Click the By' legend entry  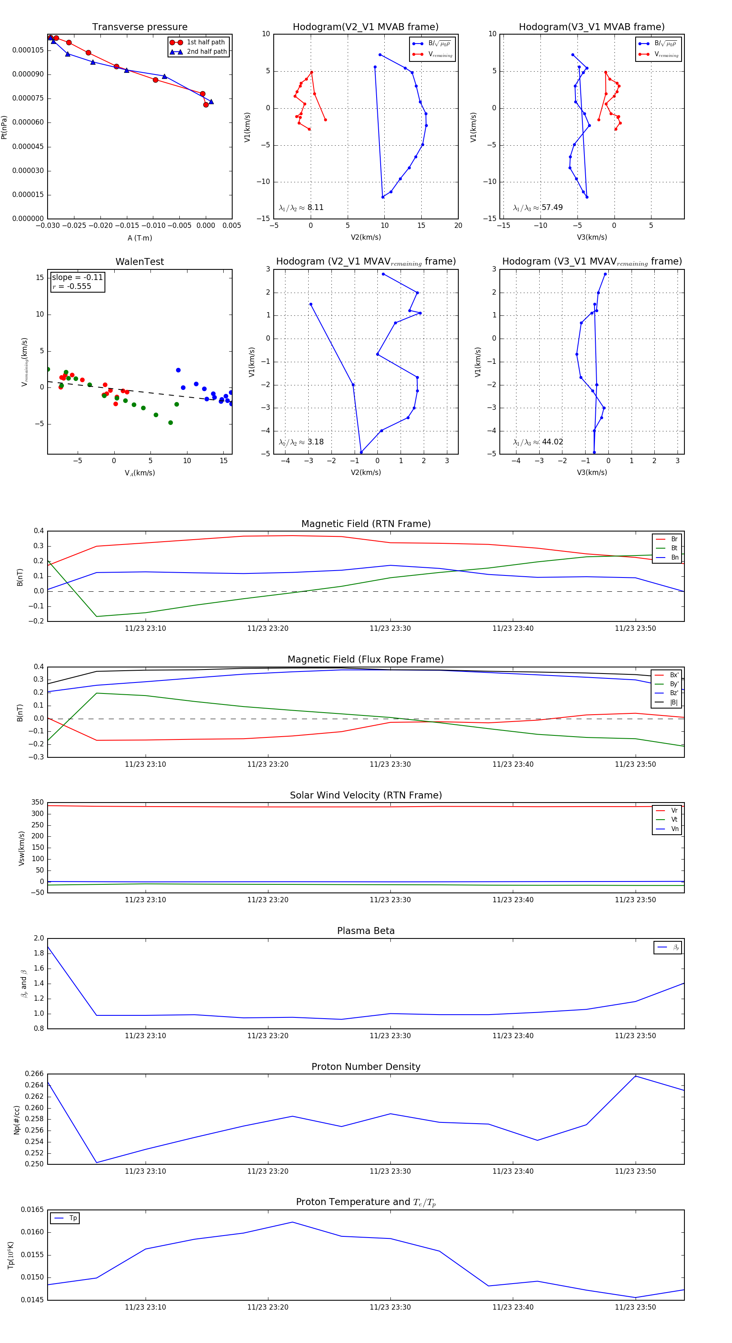point(667,684)
